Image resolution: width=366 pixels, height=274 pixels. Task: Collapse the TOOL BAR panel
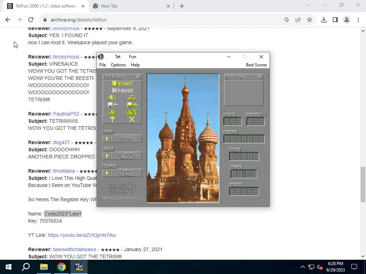pyautogui.click(x=138, y=77)
